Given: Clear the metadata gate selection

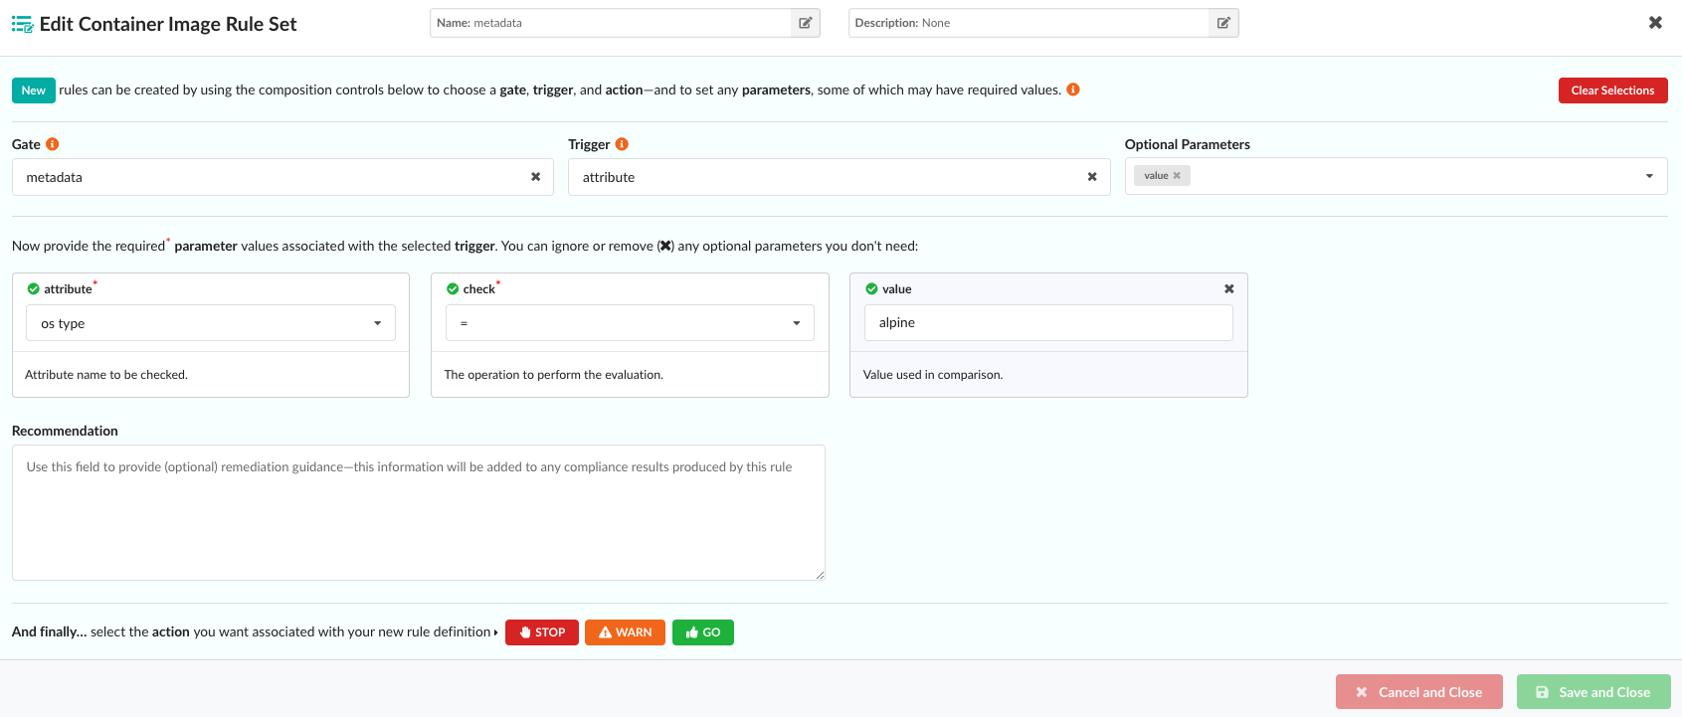Looking at the screenshot, I should (x=535, y=177).
